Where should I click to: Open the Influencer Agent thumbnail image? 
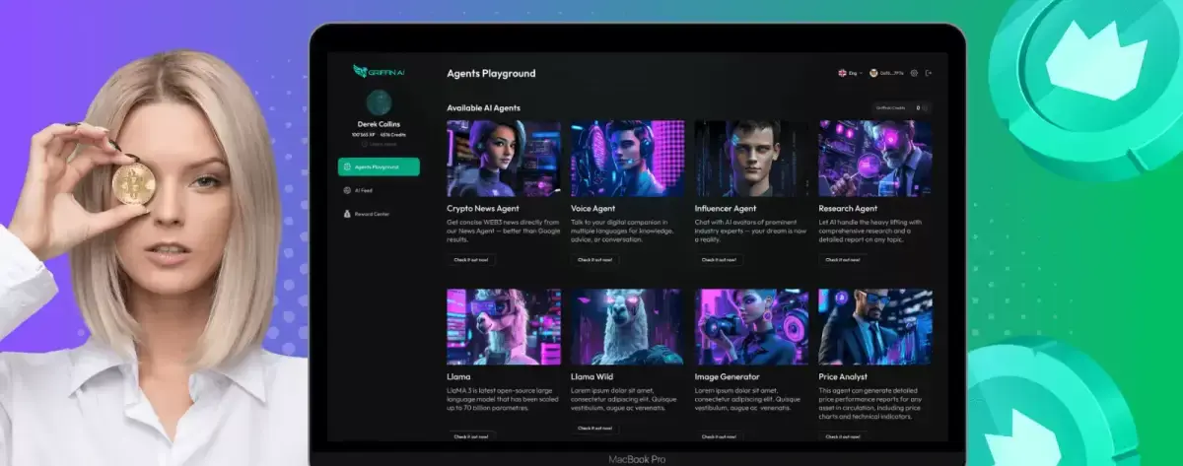coord(751,159)
